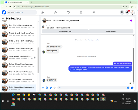Open the account profile picture menu
Image resolution: width=138 pixels, height=110 pixels.
(x=132, y=12)
